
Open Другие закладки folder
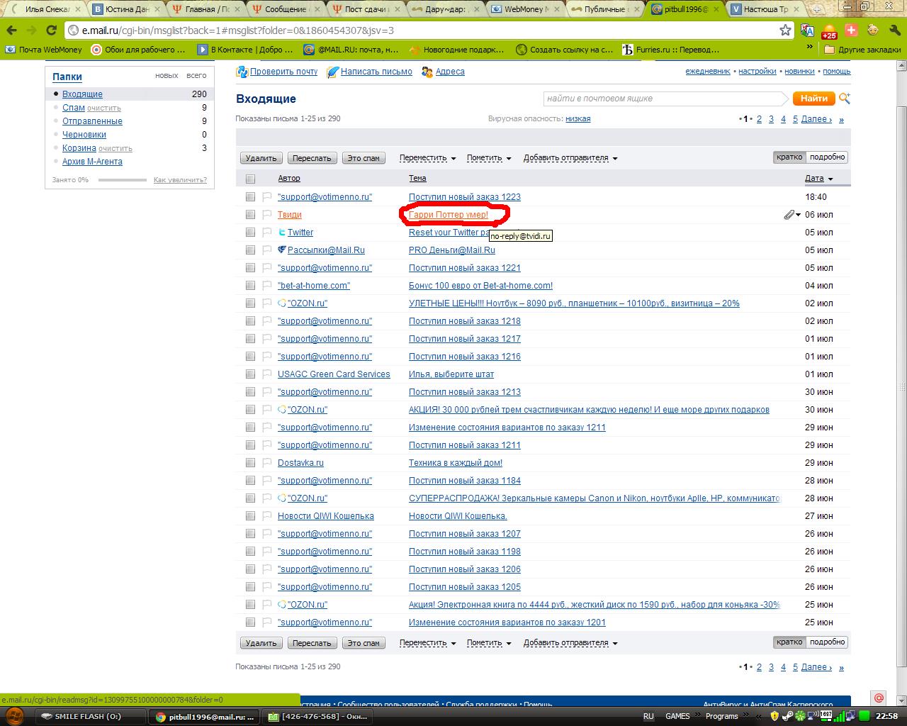point(862,50)
